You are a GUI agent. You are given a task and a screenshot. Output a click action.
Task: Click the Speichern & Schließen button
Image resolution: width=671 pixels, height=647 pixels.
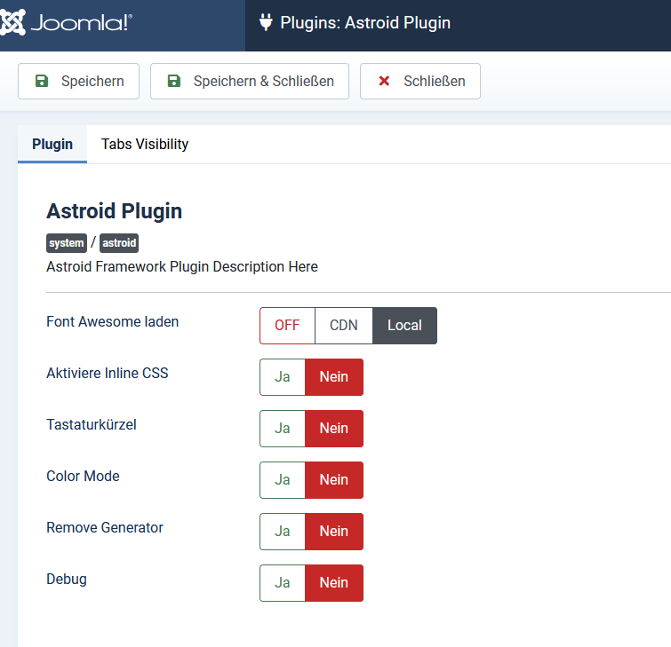click(x=250, y=81)
